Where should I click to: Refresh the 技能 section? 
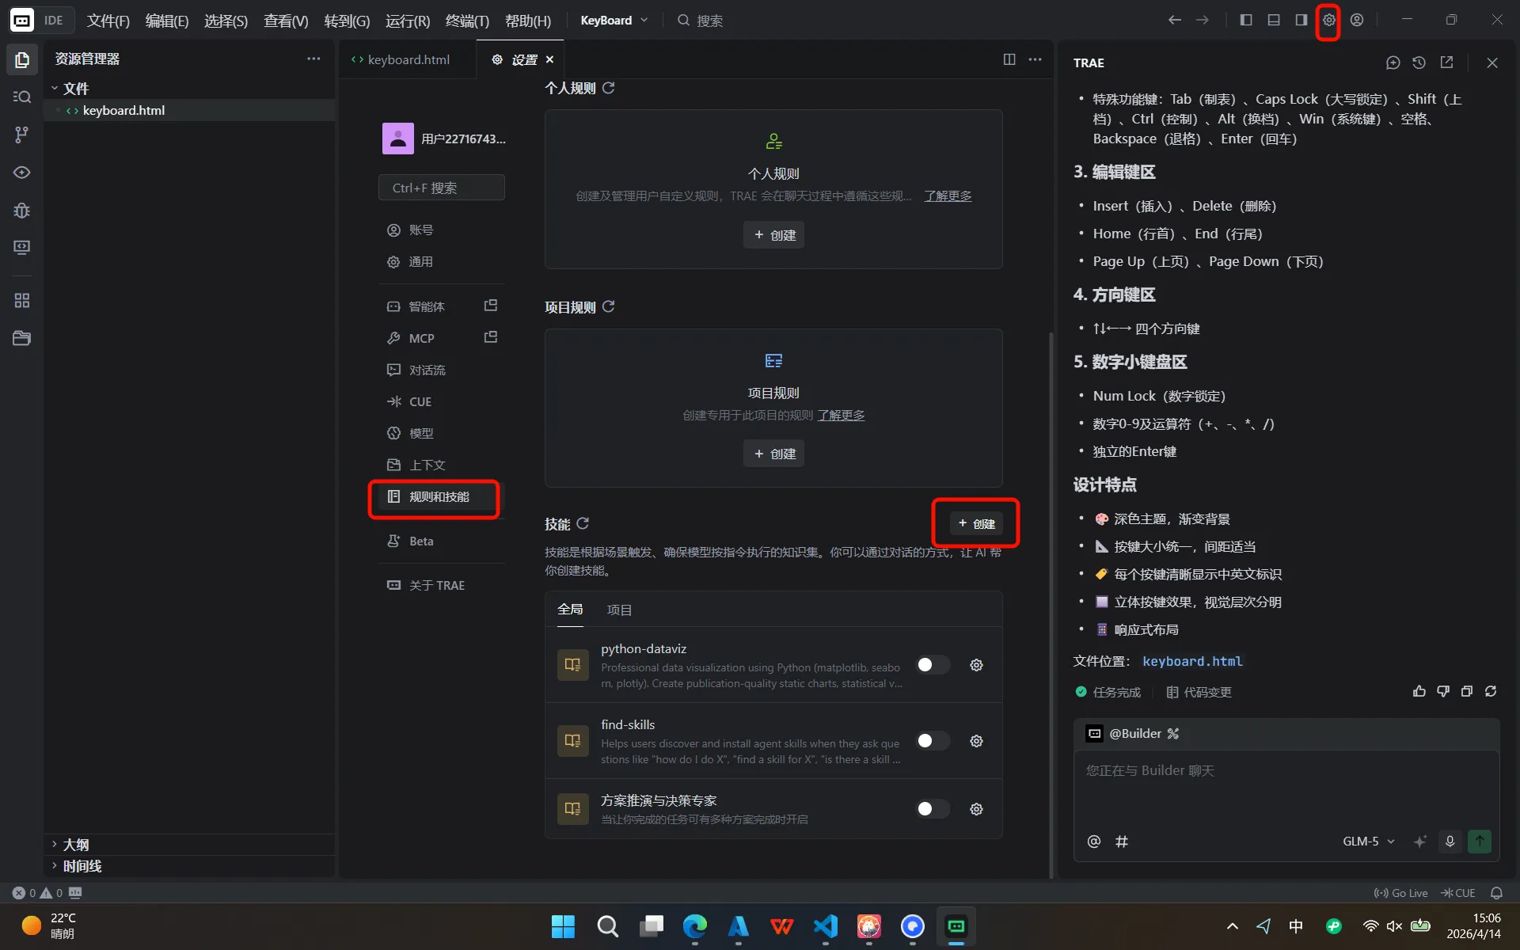[583, 523]
